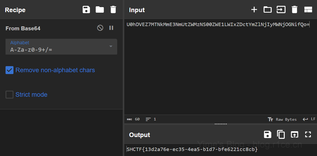This screenshot has height=156, width=317.
Task: Open folder as input
Action: [x=267, y=10]
